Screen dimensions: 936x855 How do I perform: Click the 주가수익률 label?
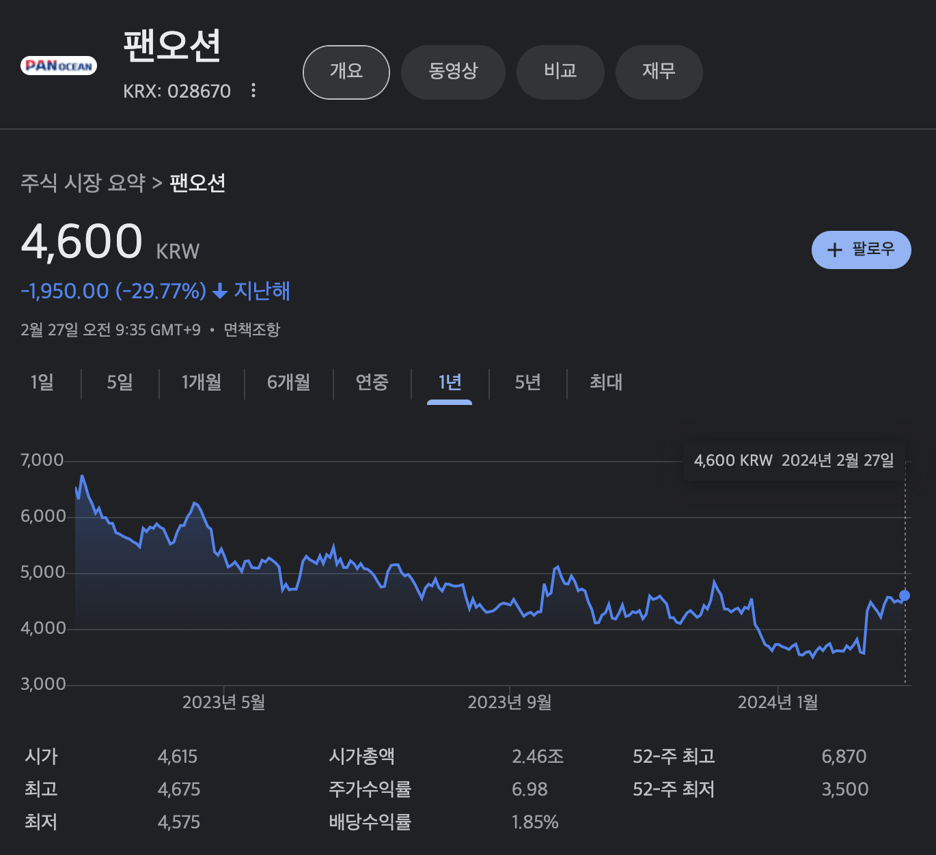[370, 789]
